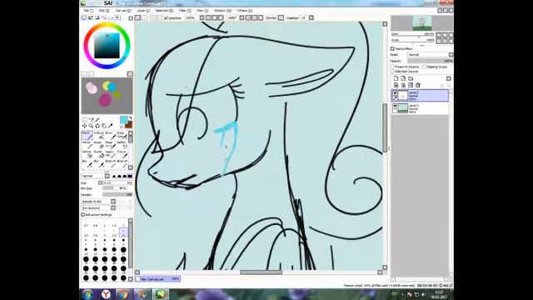Create a new normal layer
The height and width of the screenshot is (300, 533).
pyautogui.click(x=396, y=78)
